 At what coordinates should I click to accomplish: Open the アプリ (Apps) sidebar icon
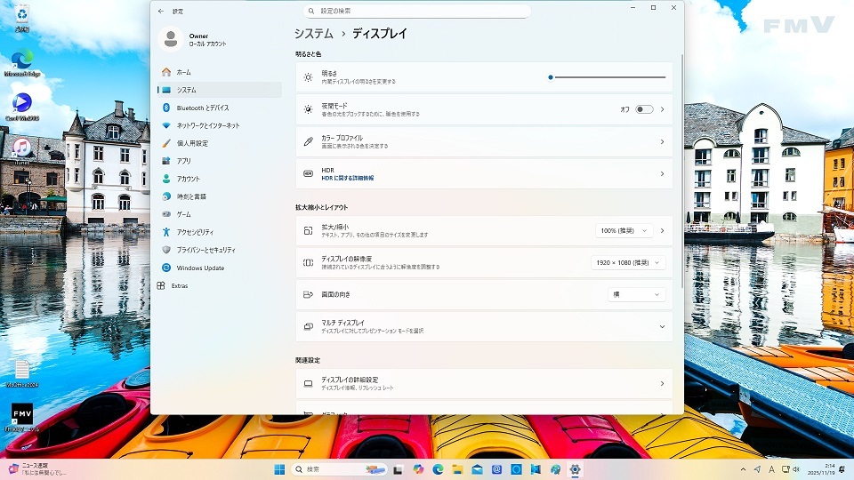pyautogui.click(x=166, y=161)
